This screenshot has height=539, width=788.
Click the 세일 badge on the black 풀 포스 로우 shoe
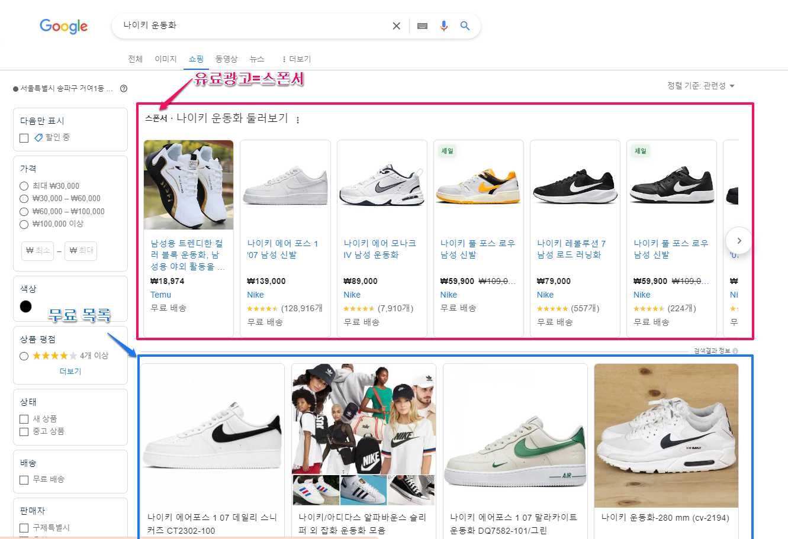(x=641, y=151)
